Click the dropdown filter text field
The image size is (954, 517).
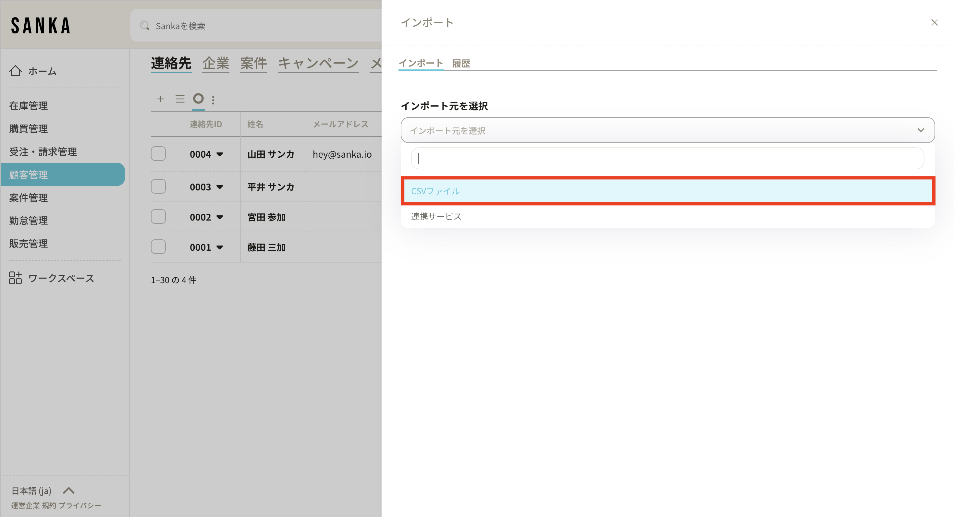667,158
